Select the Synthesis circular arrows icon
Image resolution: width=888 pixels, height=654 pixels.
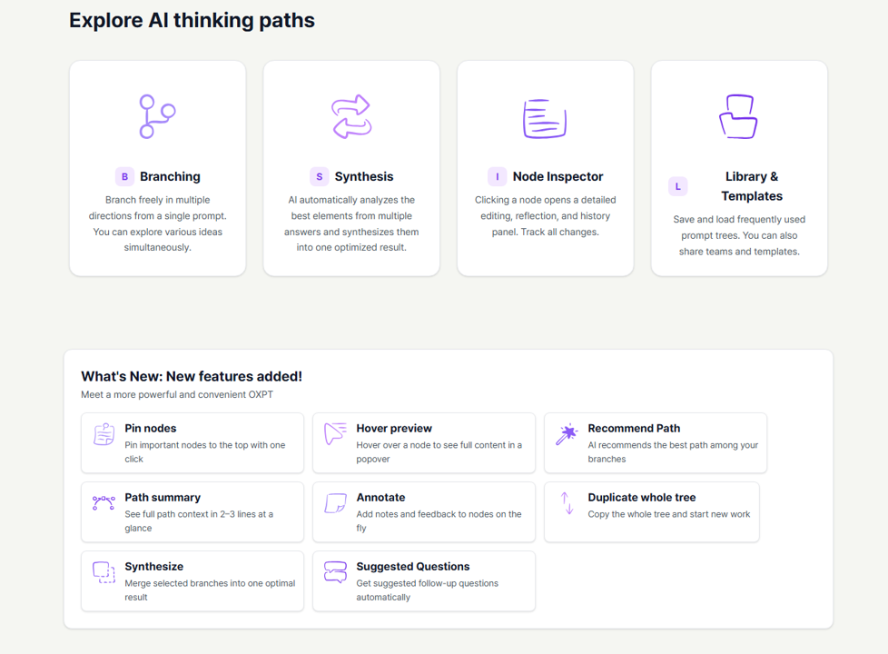[351, 114]
